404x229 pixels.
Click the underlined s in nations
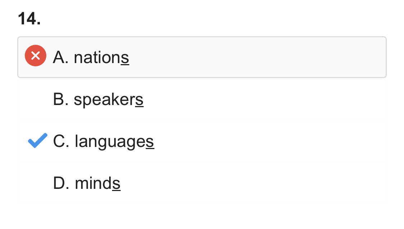[x=125, y=57]
